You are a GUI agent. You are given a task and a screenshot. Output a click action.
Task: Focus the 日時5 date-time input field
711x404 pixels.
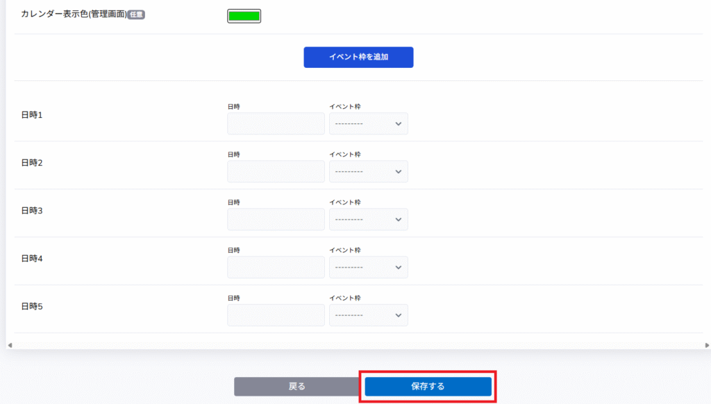[x=276, y=315]
